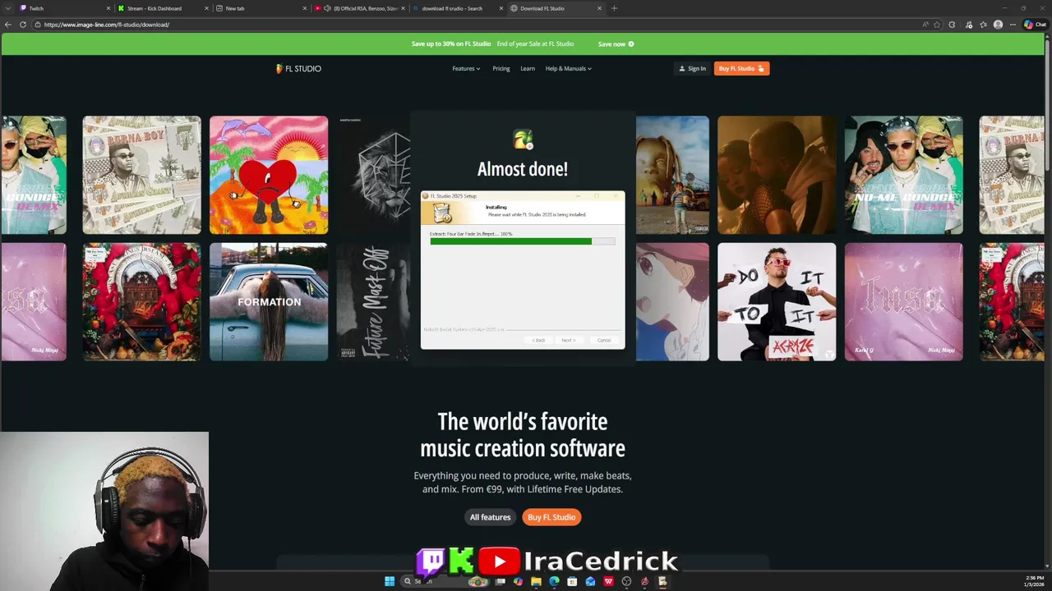The height and width of the screenshot is (591, 1052).
Task: Click the FL Studio logo in site header
Action: 298,69
